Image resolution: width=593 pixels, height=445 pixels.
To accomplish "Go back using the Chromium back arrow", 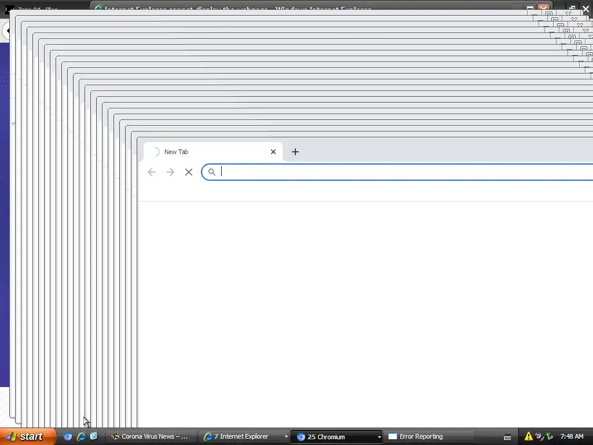I will point(152,172).
